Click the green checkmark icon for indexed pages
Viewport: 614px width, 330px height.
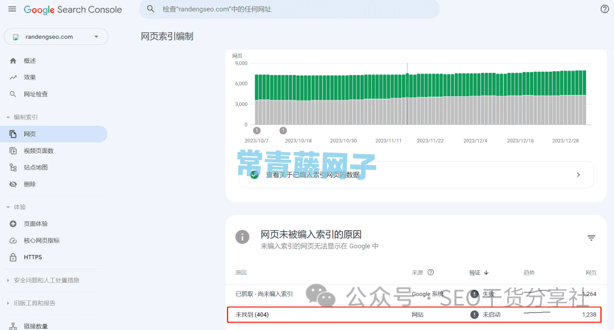255,175
